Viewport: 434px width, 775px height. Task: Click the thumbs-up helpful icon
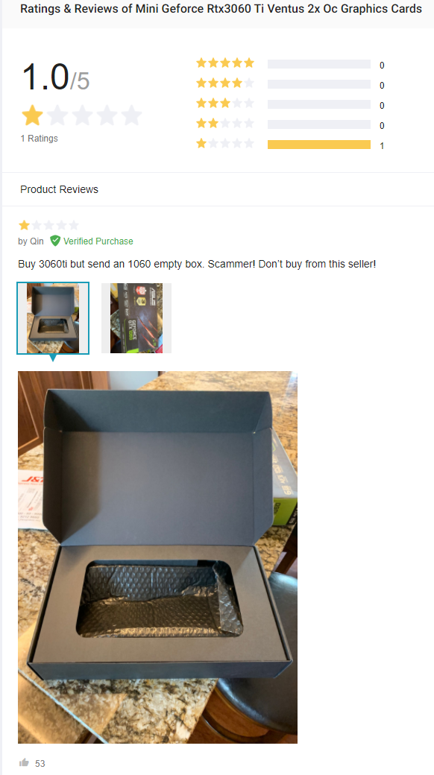(x=24, y=762)
